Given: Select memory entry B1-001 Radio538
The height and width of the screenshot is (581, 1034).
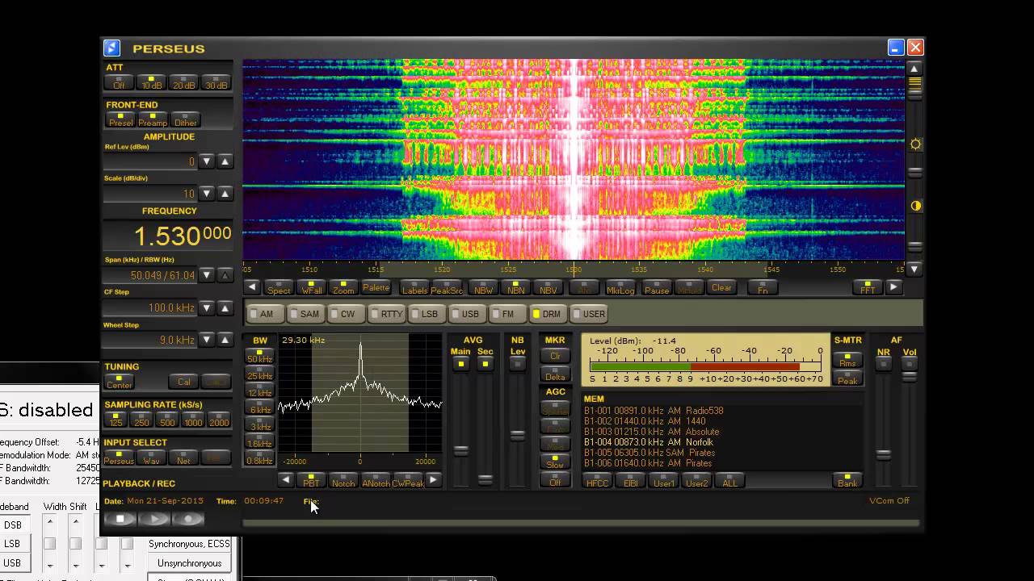Looking at the screenshot, I should pos(654,411).
